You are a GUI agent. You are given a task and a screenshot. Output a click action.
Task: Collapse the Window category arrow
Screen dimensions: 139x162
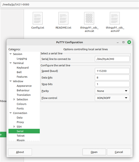[x=10, y=81]
